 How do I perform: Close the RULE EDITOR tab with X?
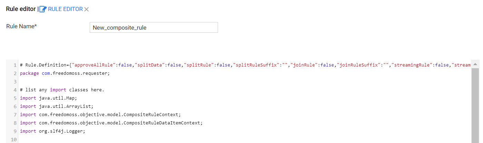(x=87, y=10)
